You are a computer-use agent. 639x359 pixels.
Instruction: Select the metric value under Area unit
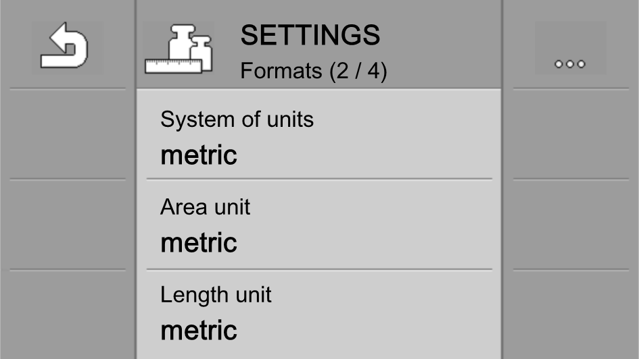(x=199, y=243)
